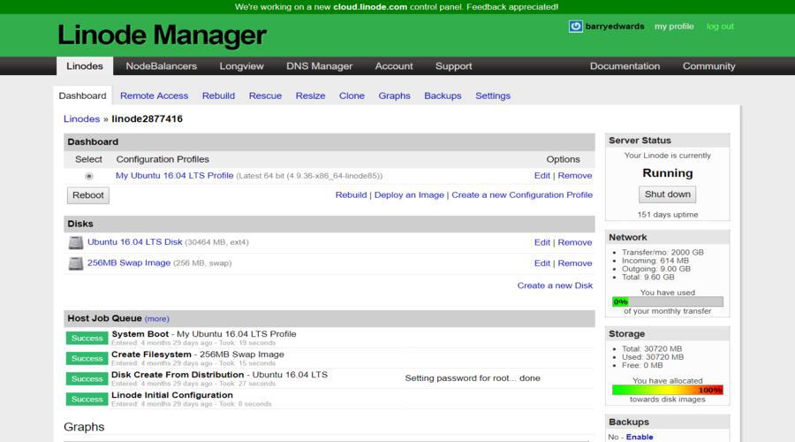This screenshot has width=795, height=442.
Task: Click the Reboot button
Action: 88,194
